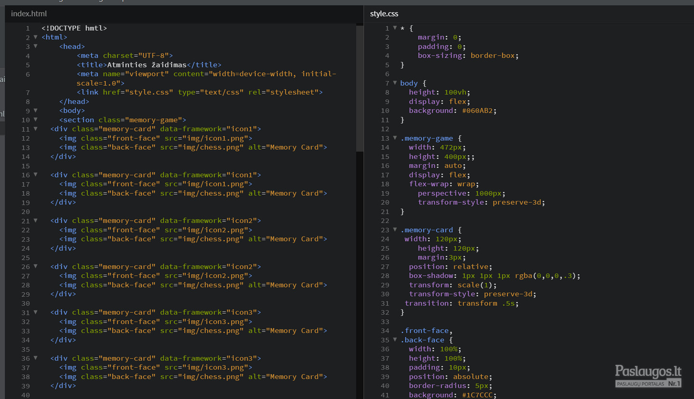Click the transition: transform .5s declaration

(x=462, y=303)
